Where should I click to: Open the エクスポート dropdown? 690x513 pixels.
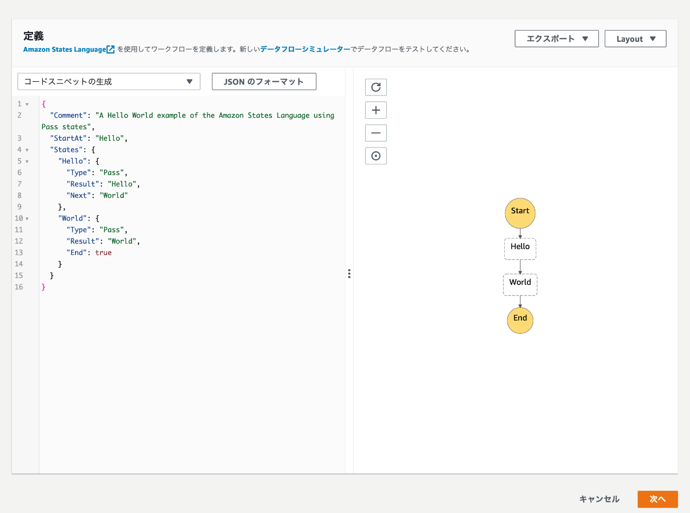coord(556,38)
